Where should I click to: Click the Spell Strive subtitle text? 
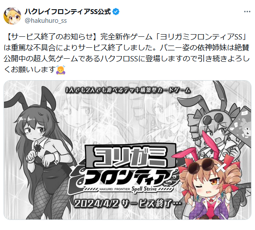(x=144, y=189)
